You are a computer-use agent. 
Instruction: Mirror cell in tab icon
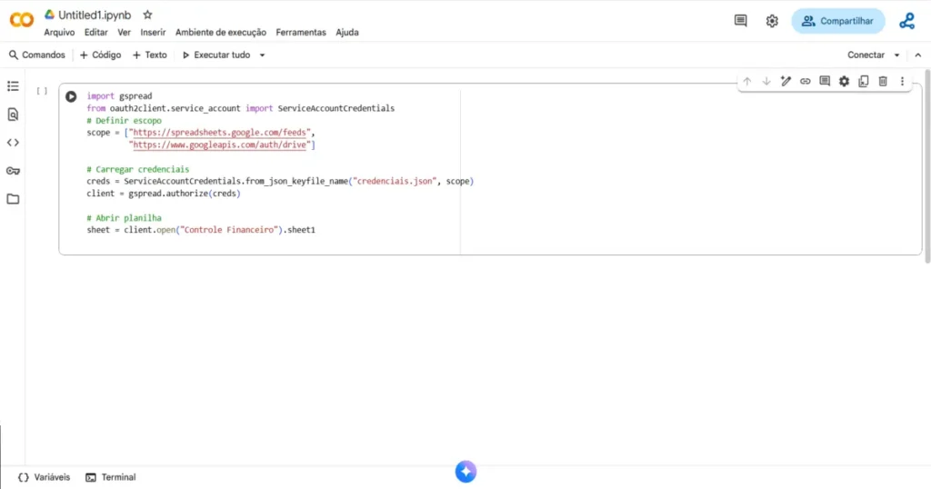click(x=864, y=81)
